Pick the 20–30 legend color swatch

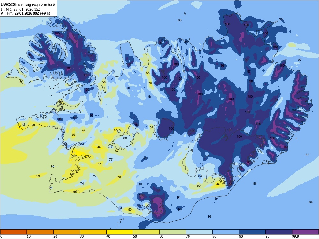[67, 232]
